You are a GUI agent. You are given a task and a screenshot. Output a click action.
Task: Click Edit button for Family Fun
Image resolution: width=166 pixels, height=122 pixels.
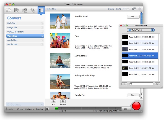(133, 95)
